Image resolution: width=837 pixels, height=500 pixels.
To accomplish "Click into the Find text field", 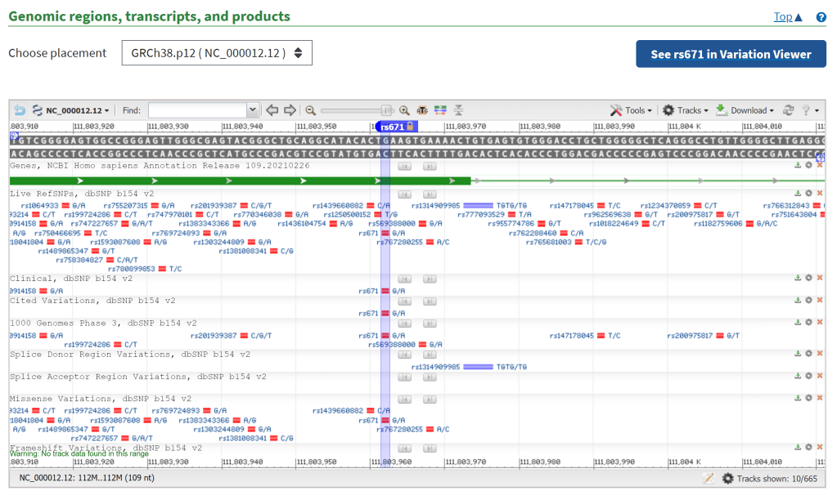I will [x=196, y=110].
